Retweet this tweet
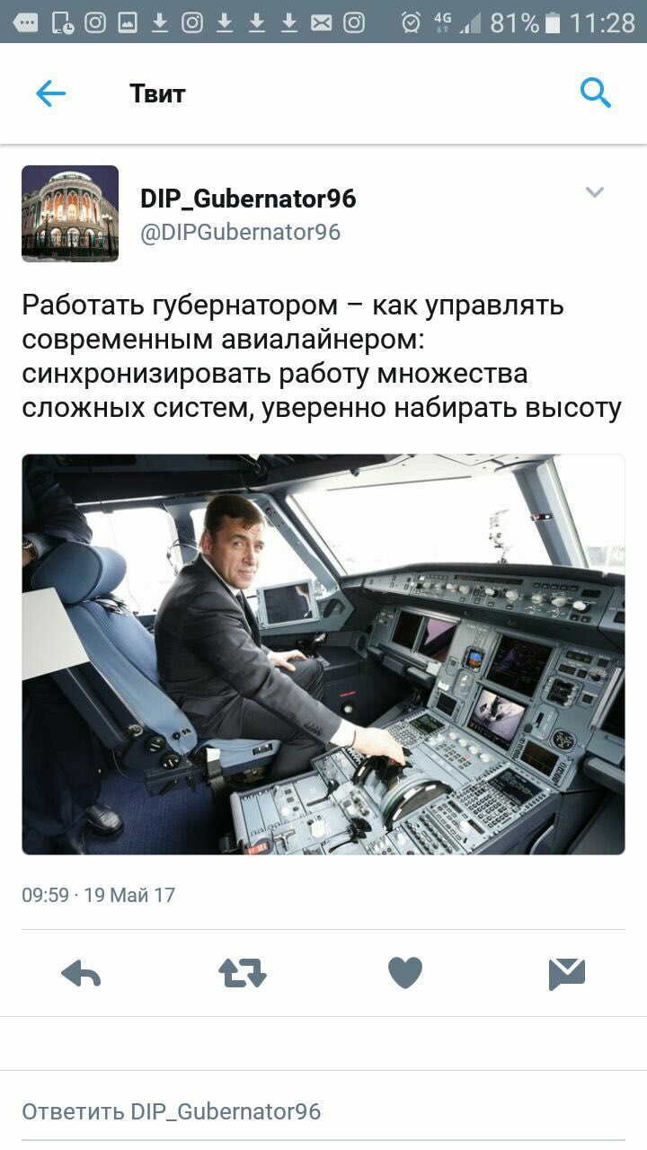 243,973
